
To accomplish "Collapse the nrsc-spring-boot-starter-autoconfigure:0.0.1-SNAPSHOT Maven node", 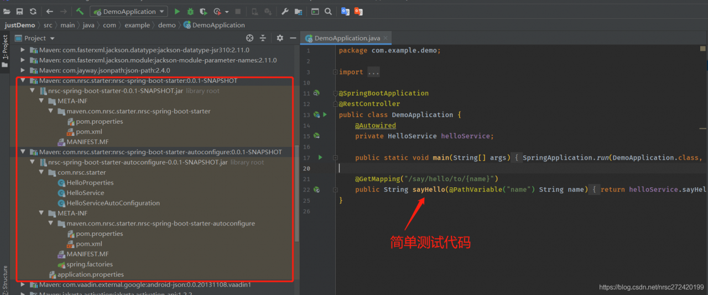I will point(23,152).
